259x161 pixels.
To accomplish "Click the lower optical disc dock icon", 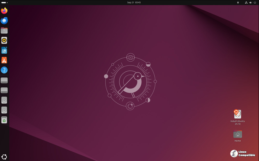I will click(4, 110).
